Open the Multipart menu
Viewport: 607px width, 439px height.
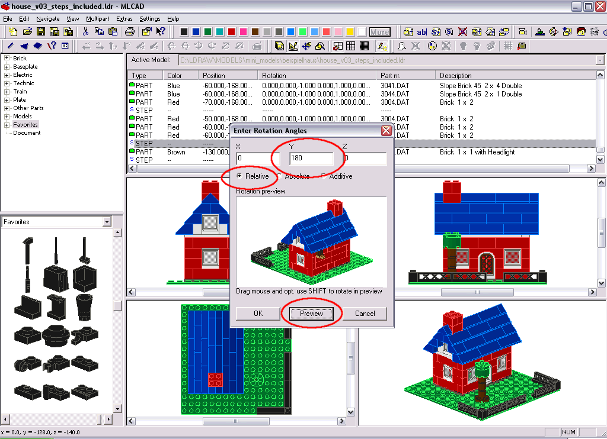click(x=98, y=18)
